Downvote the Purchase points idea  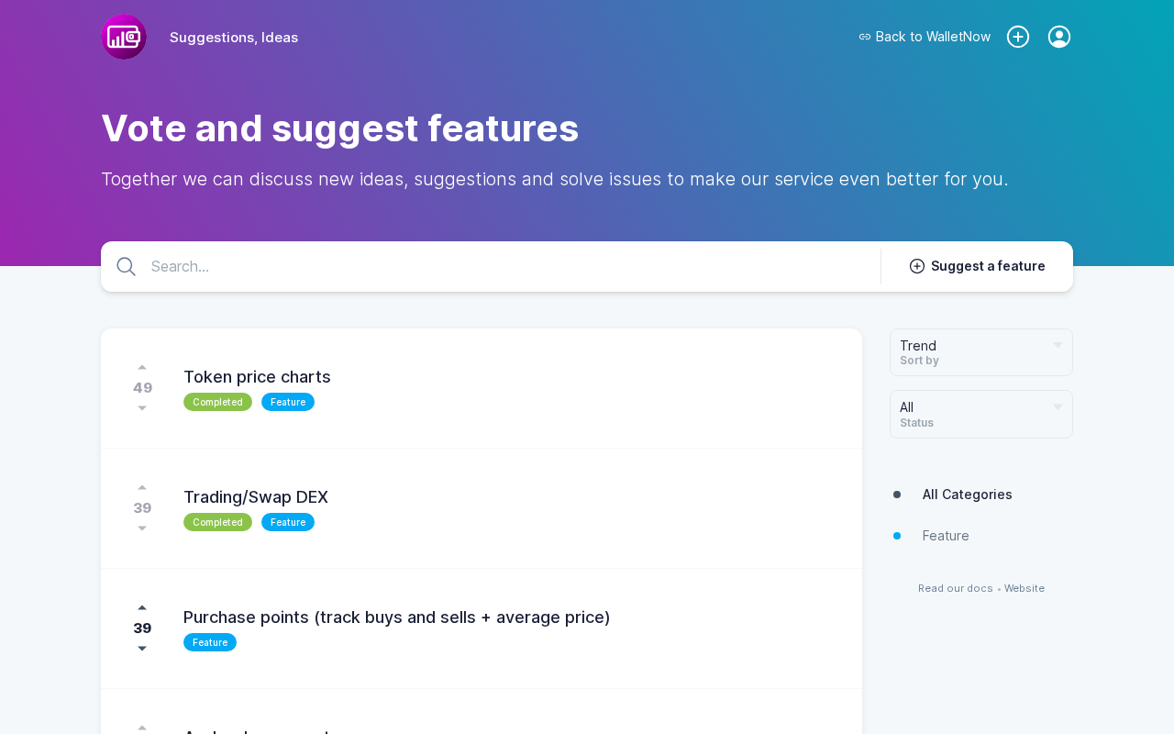142,649
